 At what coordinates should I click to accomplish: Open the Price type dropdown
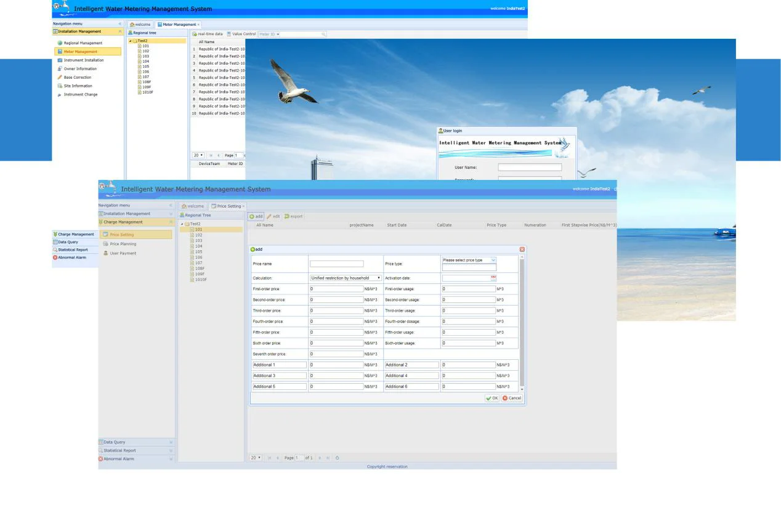[x=493, y=260]
